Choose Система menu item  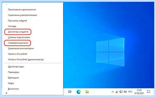(x=12, y=26)
